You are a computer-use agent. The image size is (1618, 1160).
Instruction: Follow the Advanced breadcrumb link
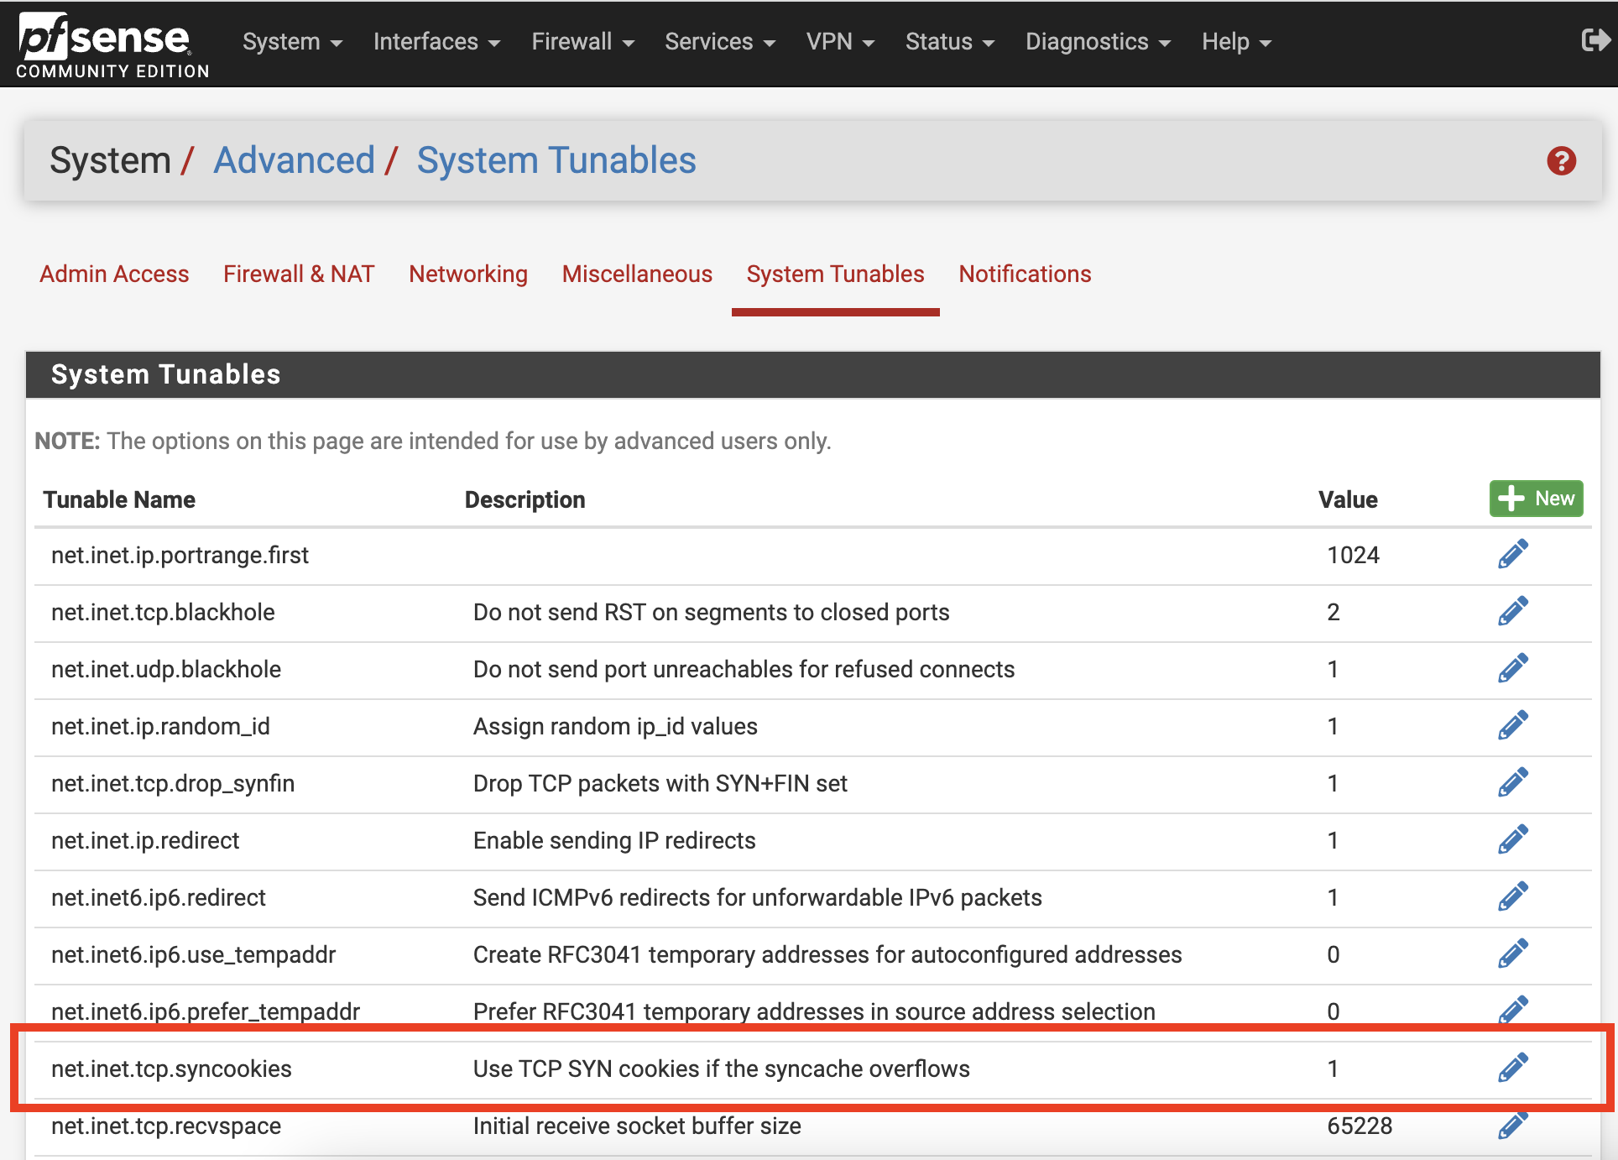tap(294, 160)
